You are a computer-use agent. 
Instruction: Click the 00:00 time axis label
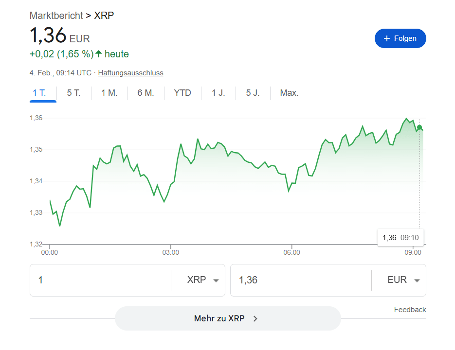pos(50,253)
